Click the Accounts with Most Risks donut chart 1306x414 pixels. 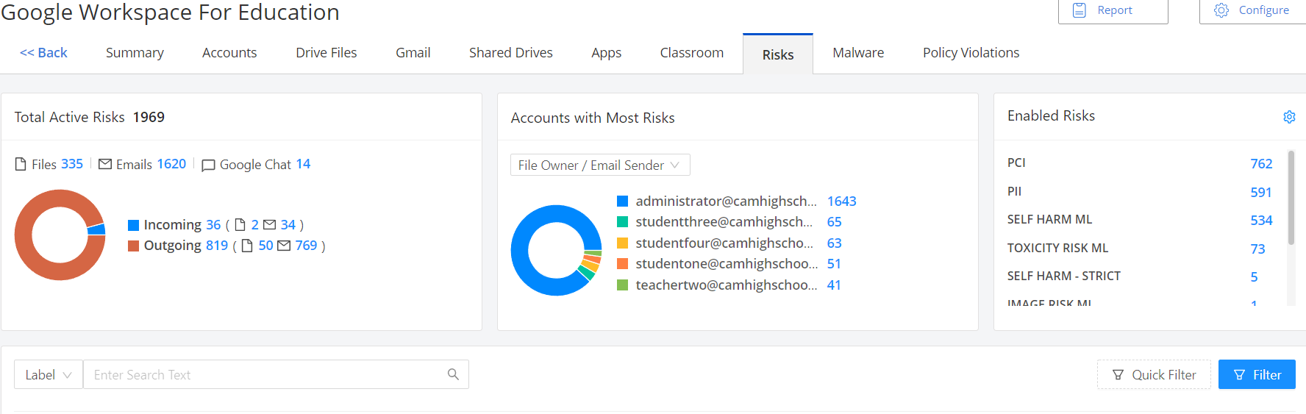pyautogui.click(x=557, y=250)
